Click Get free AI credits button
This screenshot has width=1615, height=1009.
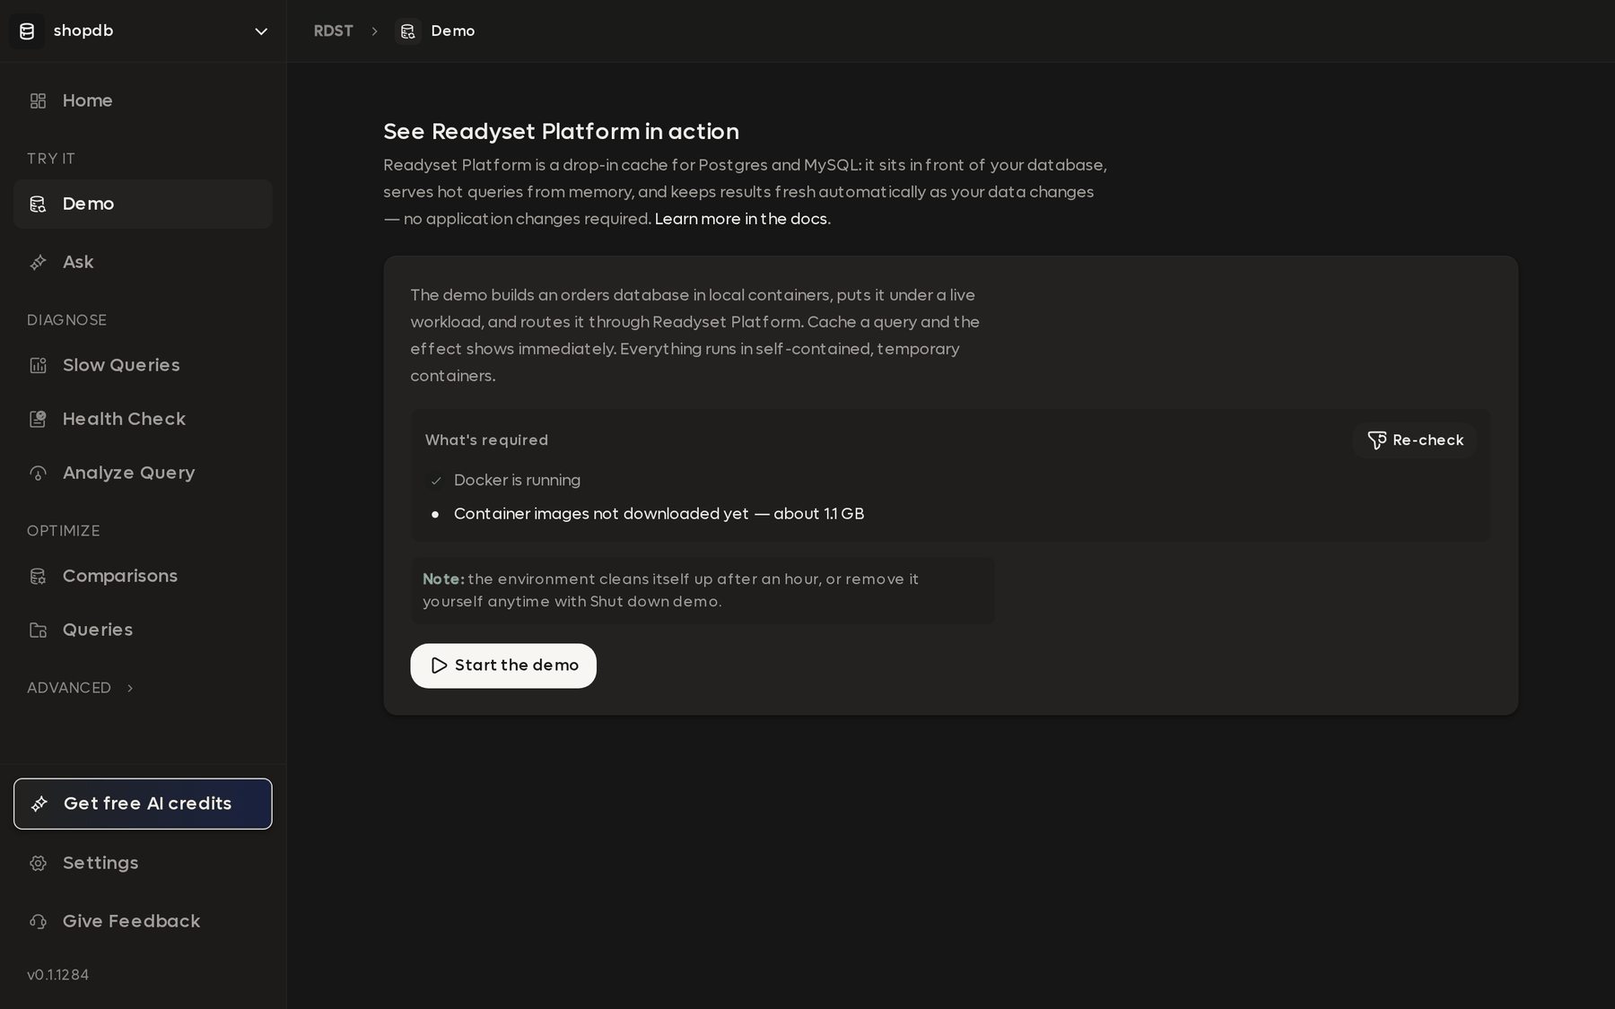[143, 804]
